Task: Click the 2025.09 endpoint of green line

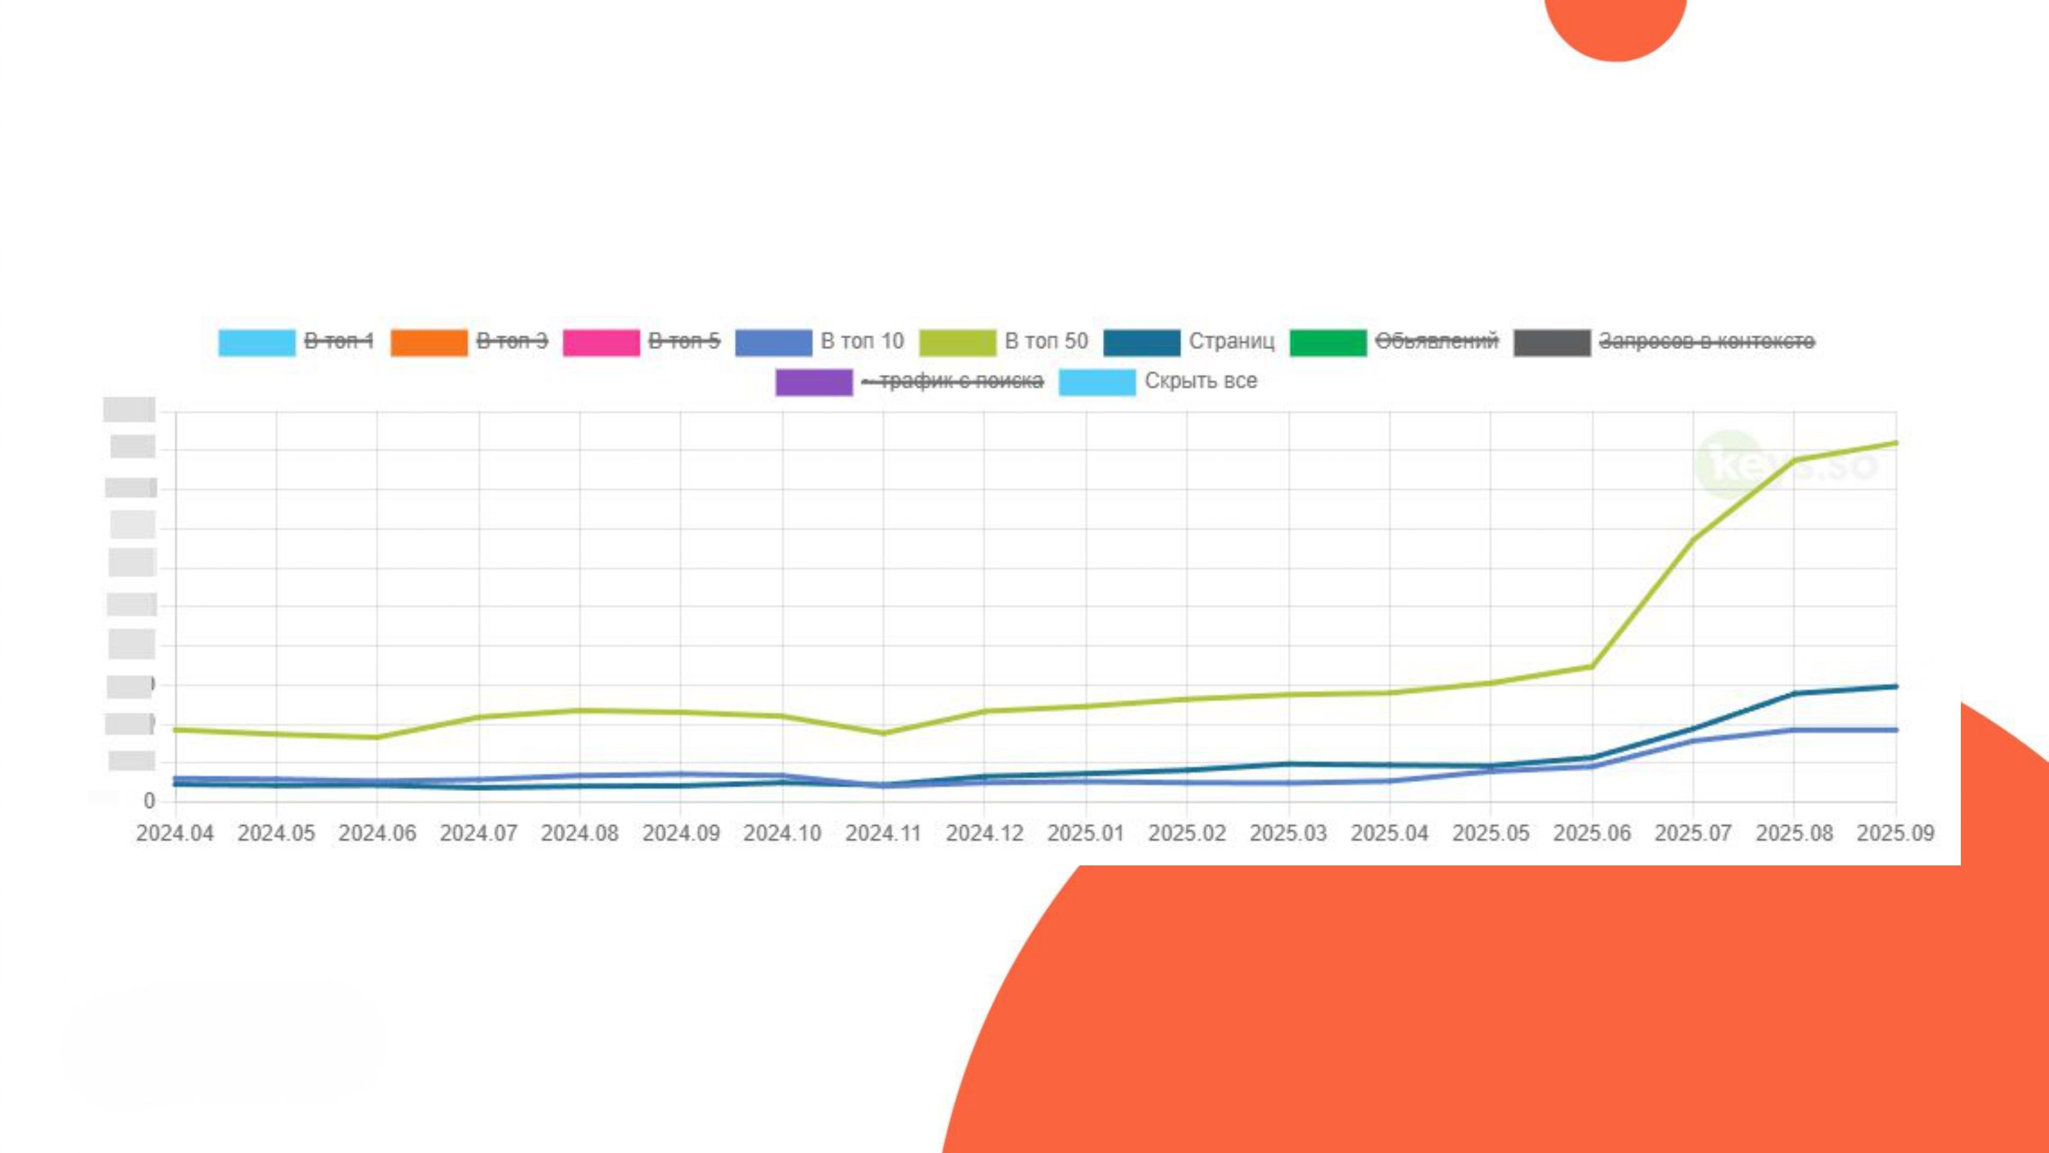Action: coord(1895,443)
